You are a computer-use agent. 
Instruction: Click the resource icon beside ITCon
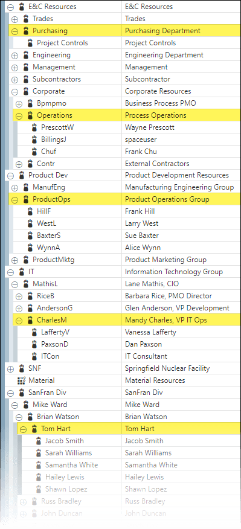[34, 356]
